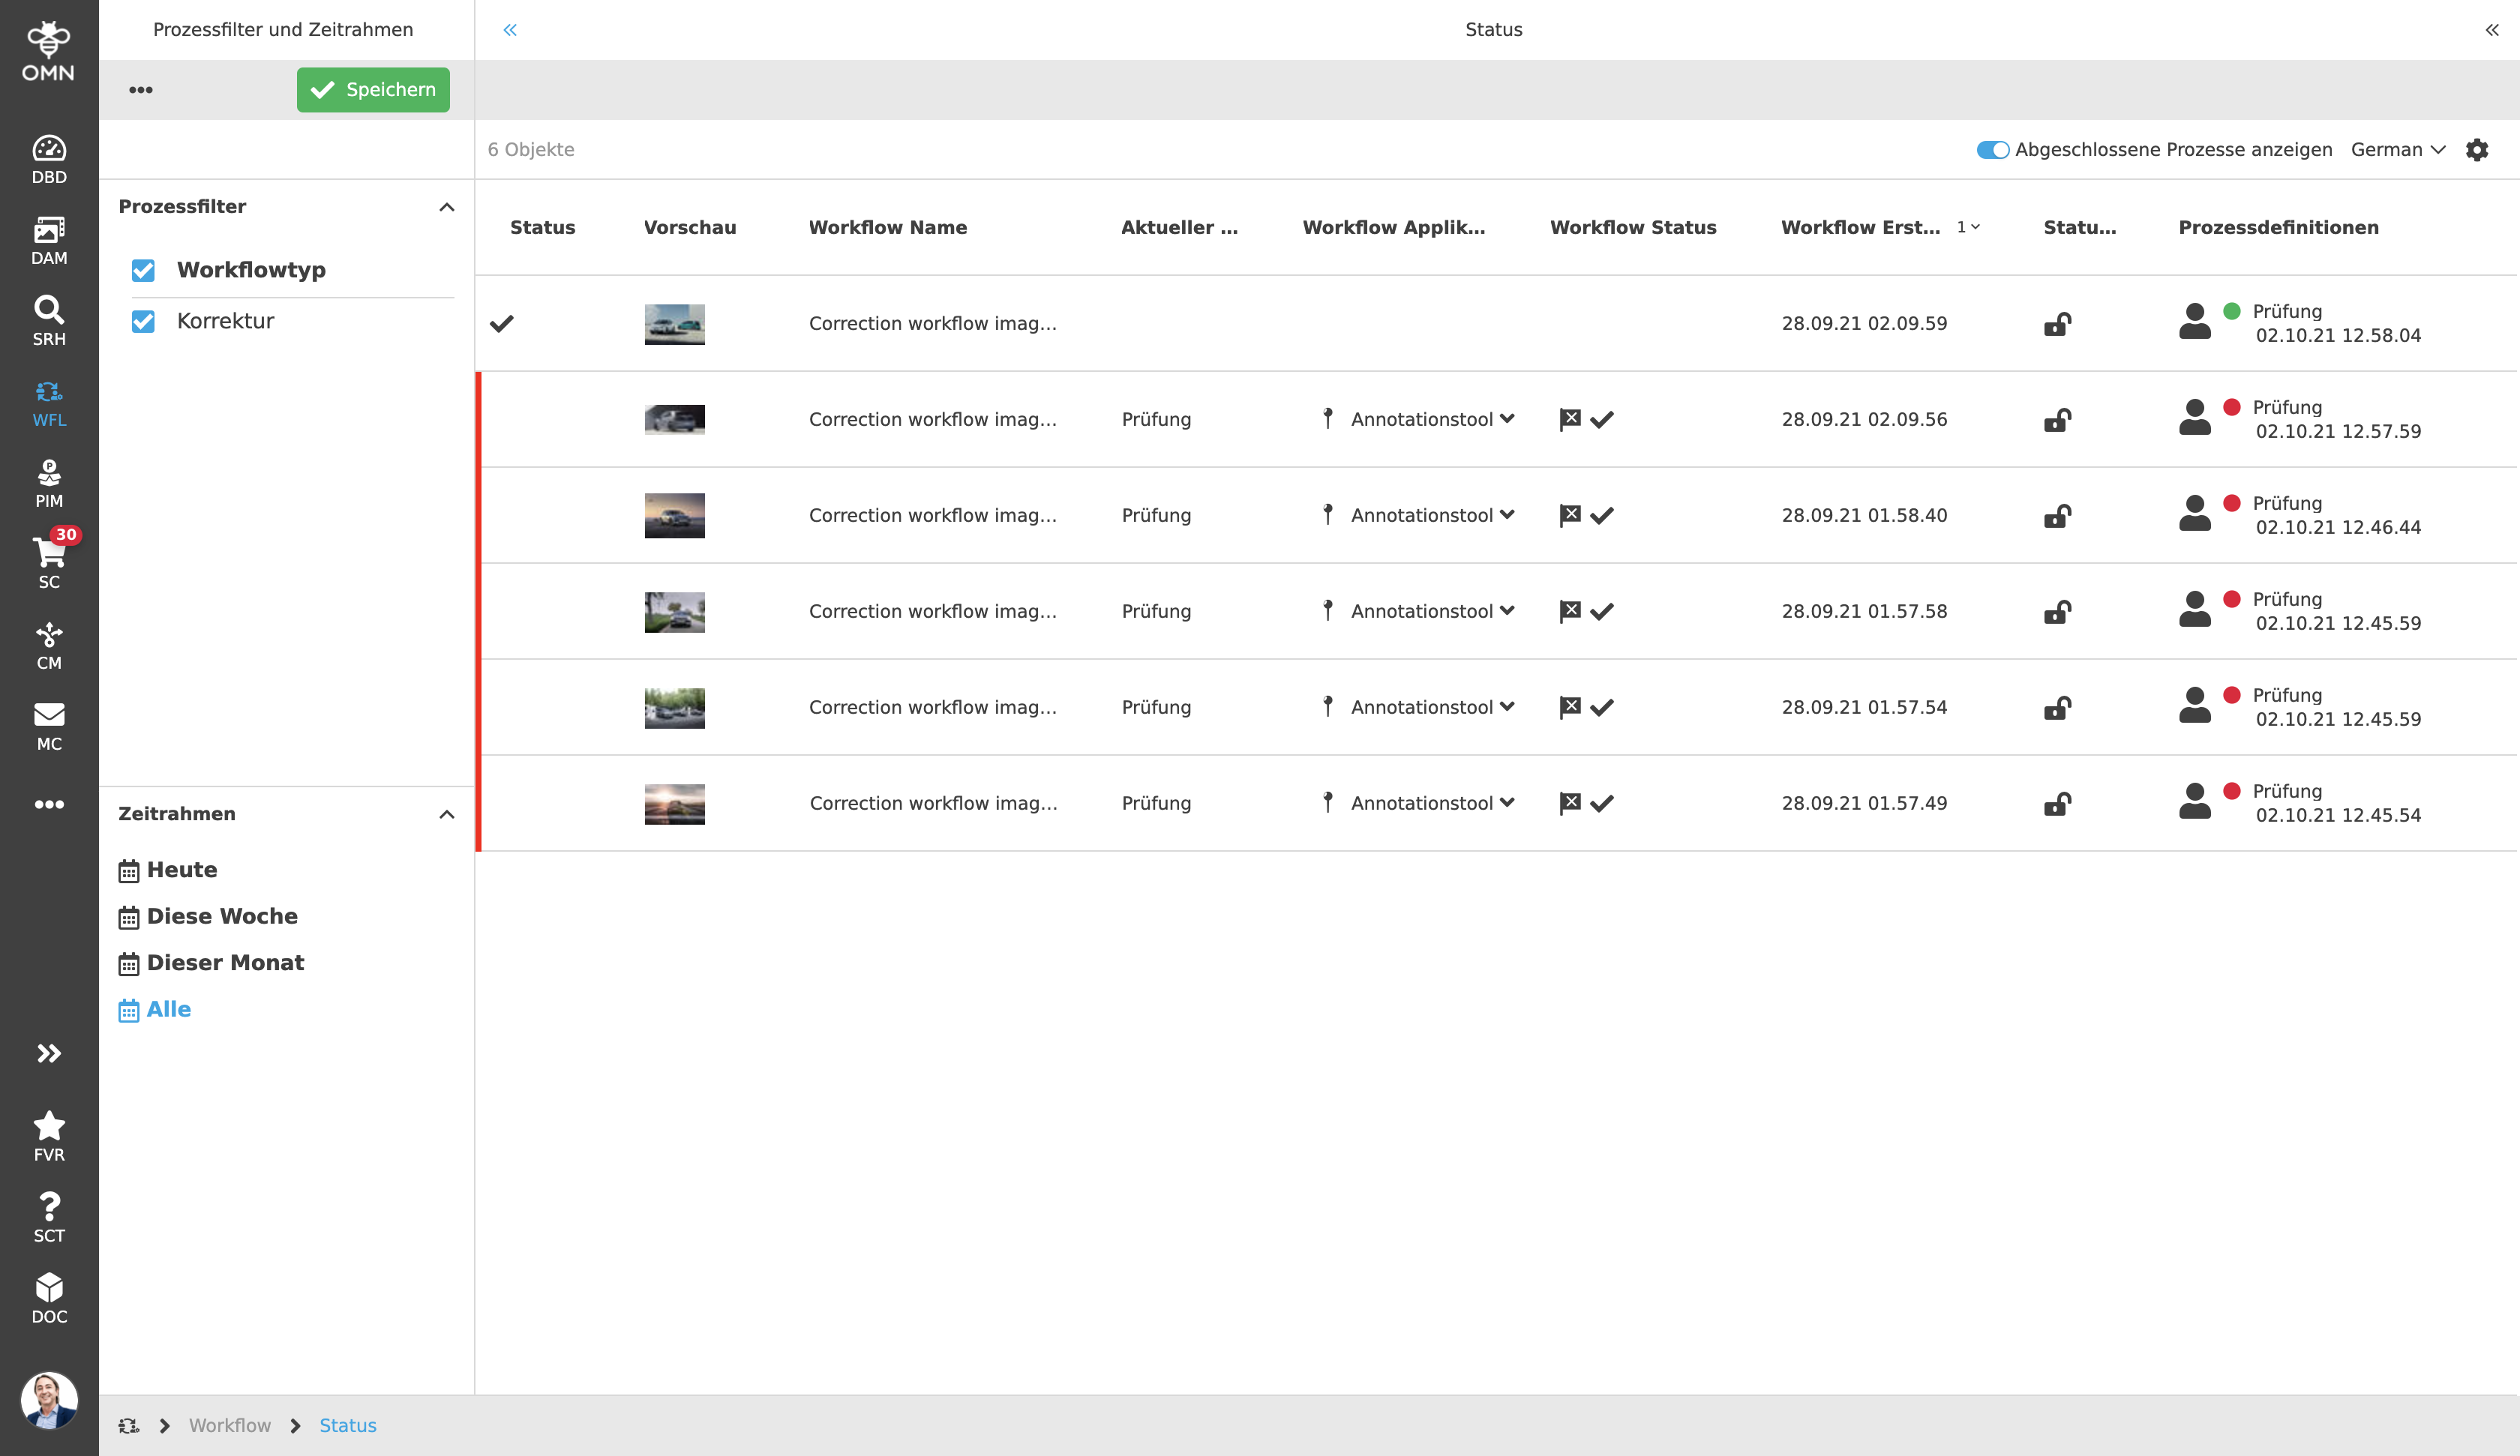Select the Heute time frame
2520x1456 pixels.
coord(181,870)
